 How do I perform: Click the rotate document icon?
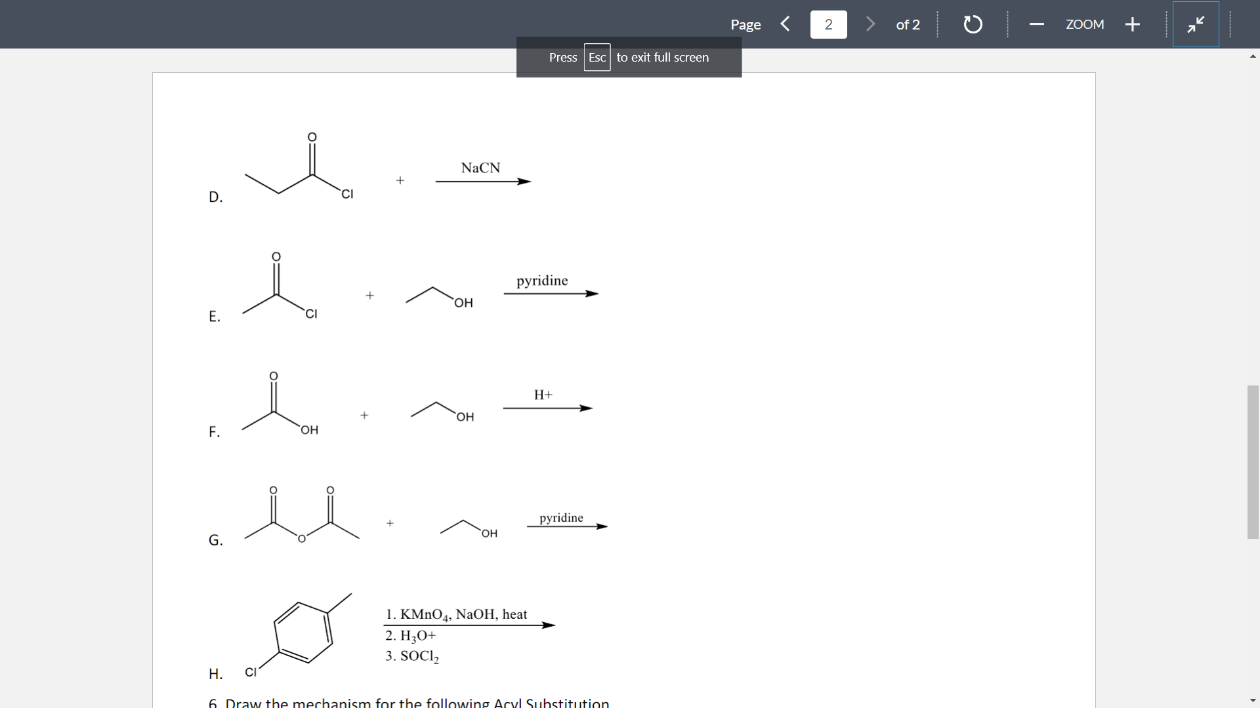pos(973,24)
